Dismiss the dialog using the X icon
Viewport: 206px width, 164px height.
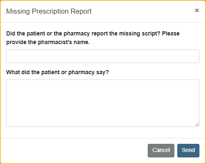pos(197,10)
